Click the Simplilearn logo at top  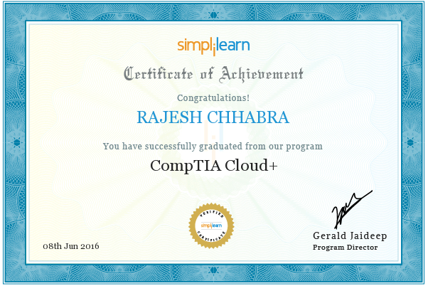[x=213, y=46]
